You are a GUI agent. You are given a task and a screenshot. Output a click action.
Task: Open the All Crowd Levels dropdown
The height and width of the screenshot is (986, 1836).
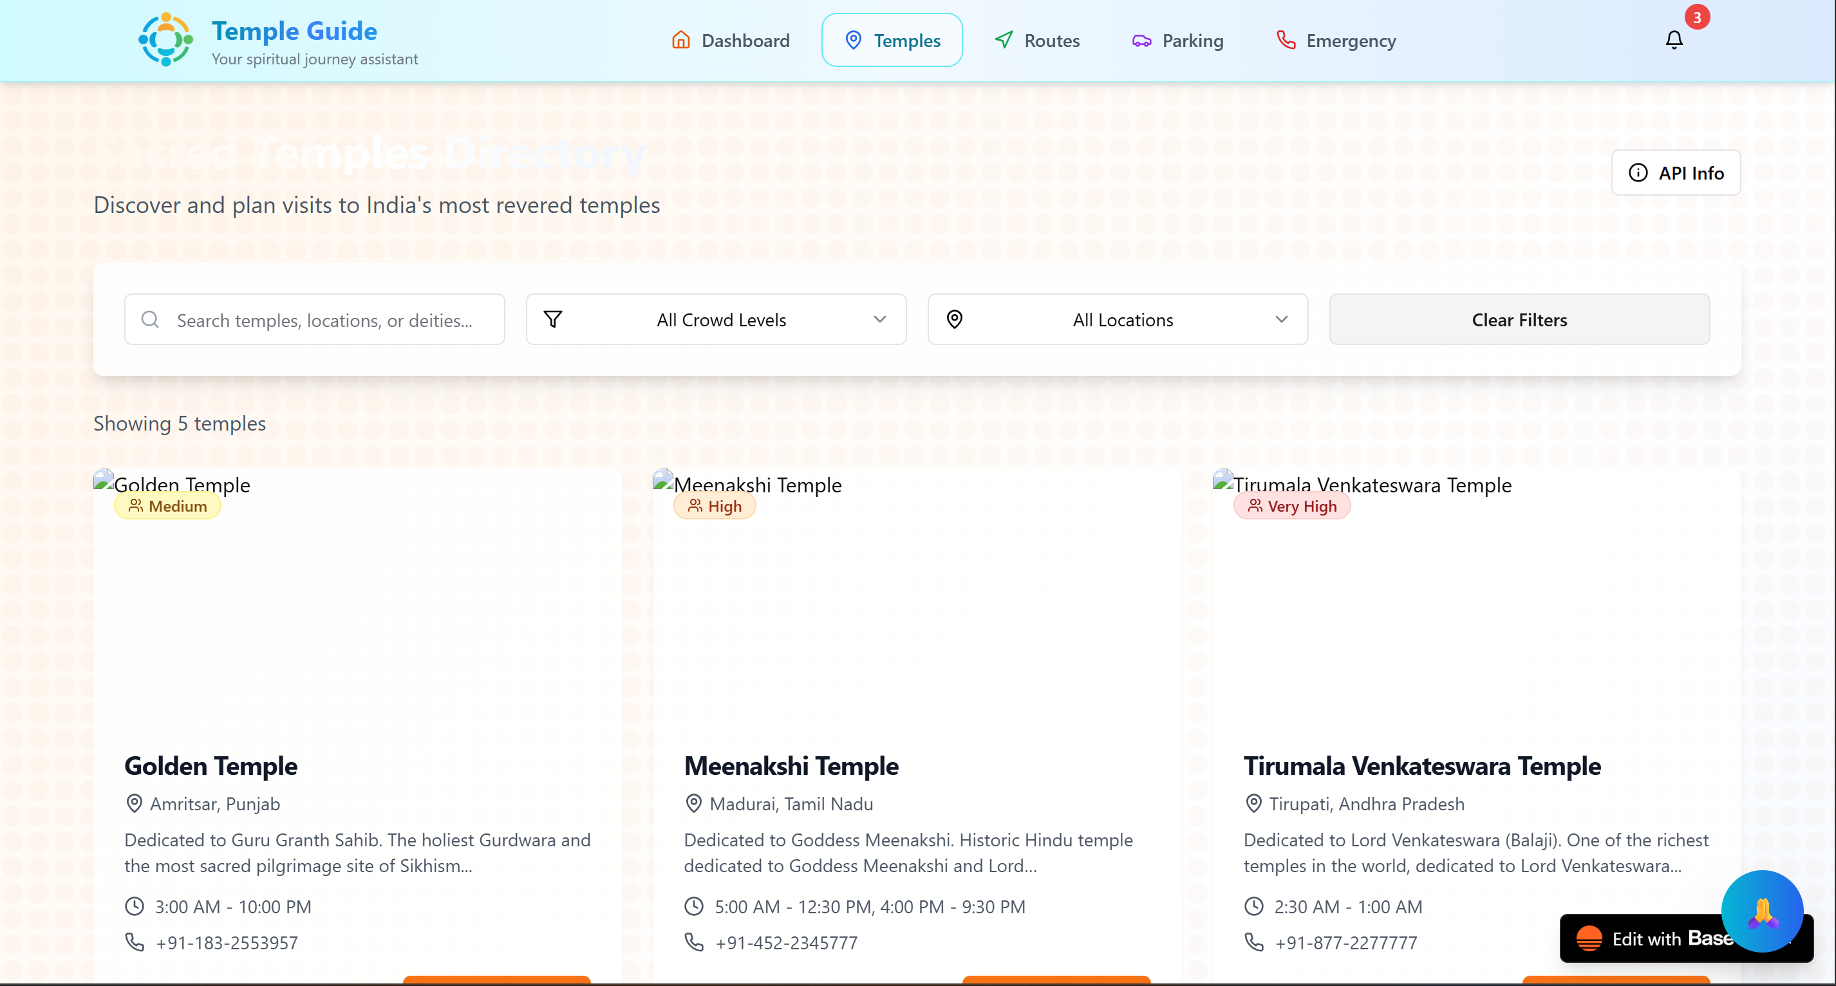(716, 319)
